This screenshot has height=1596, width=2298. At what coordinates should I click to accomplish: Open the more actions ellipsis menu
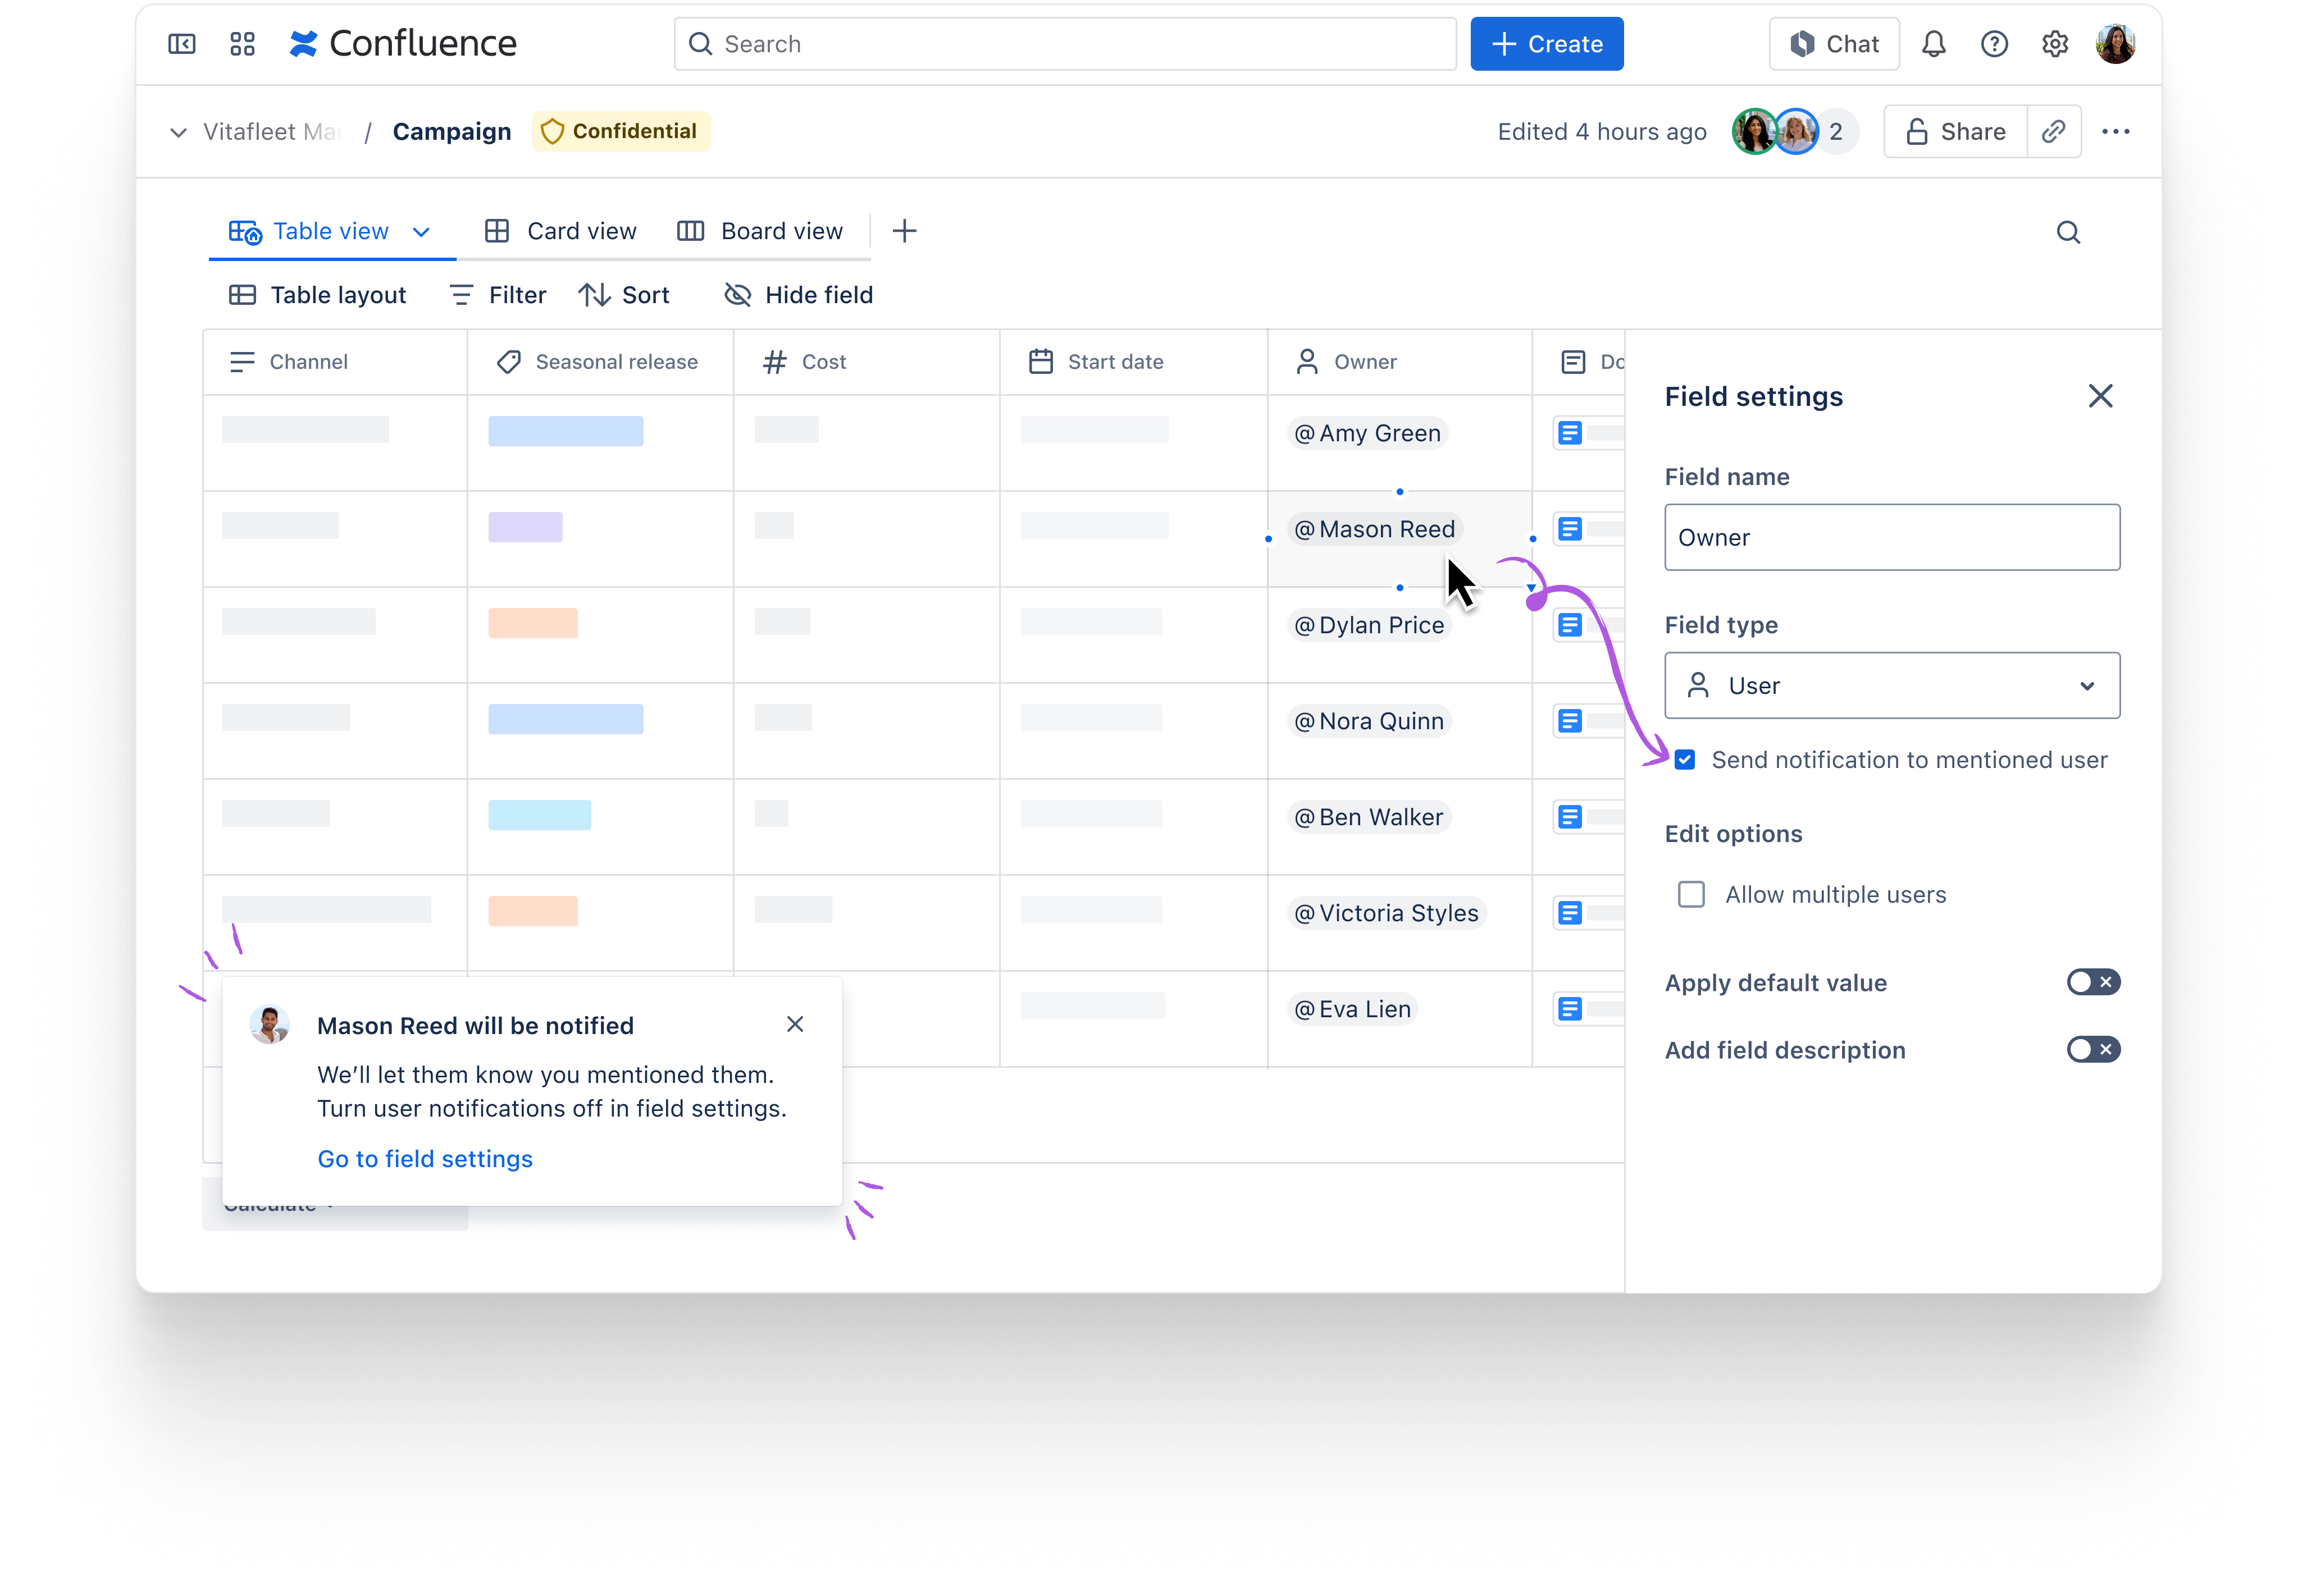[2115, 132]
